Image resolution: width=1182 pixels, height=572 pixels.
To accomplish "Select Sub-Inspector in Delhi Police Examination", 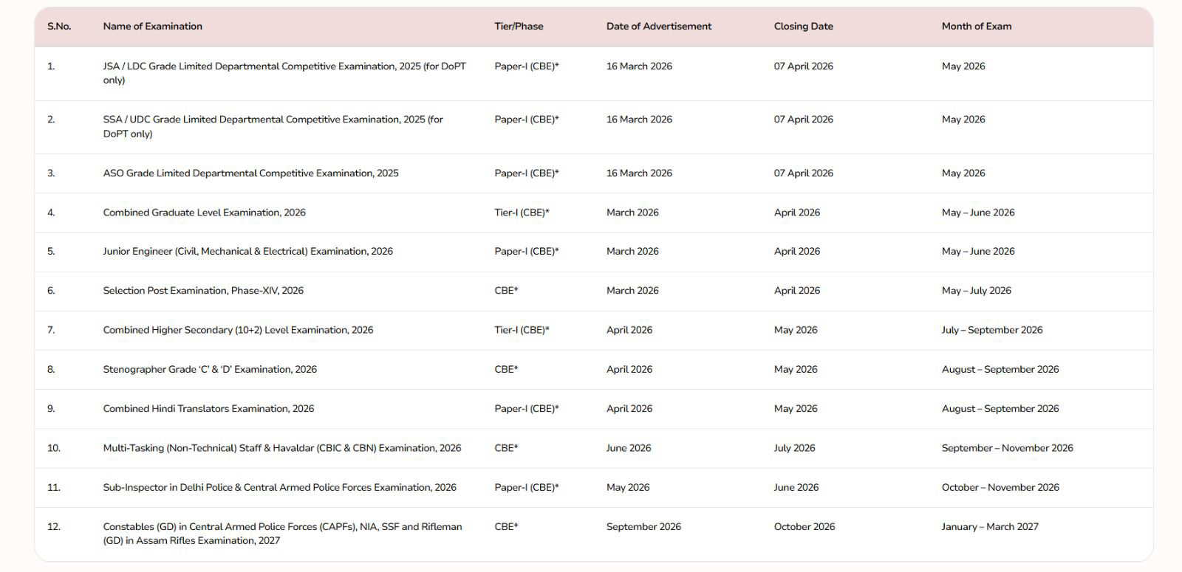I will pyautogui.click(x=279, y=488).
